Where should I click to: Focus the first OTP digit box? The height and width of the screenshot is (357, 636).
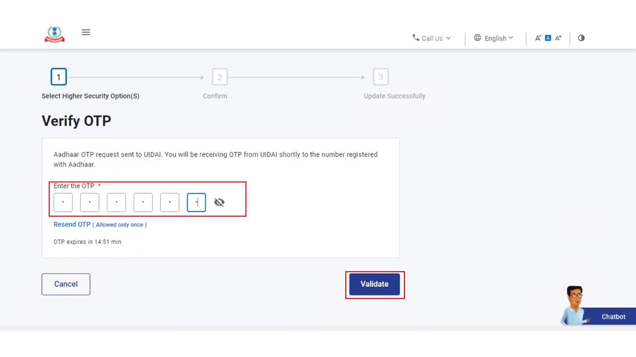coord(63,202)
